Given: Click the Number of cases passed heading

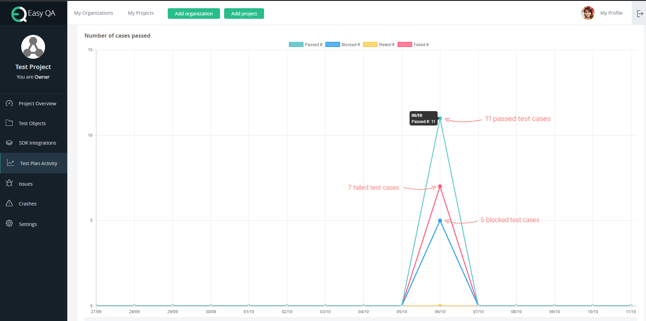Looking at the screenshot, I should [117, 36].
